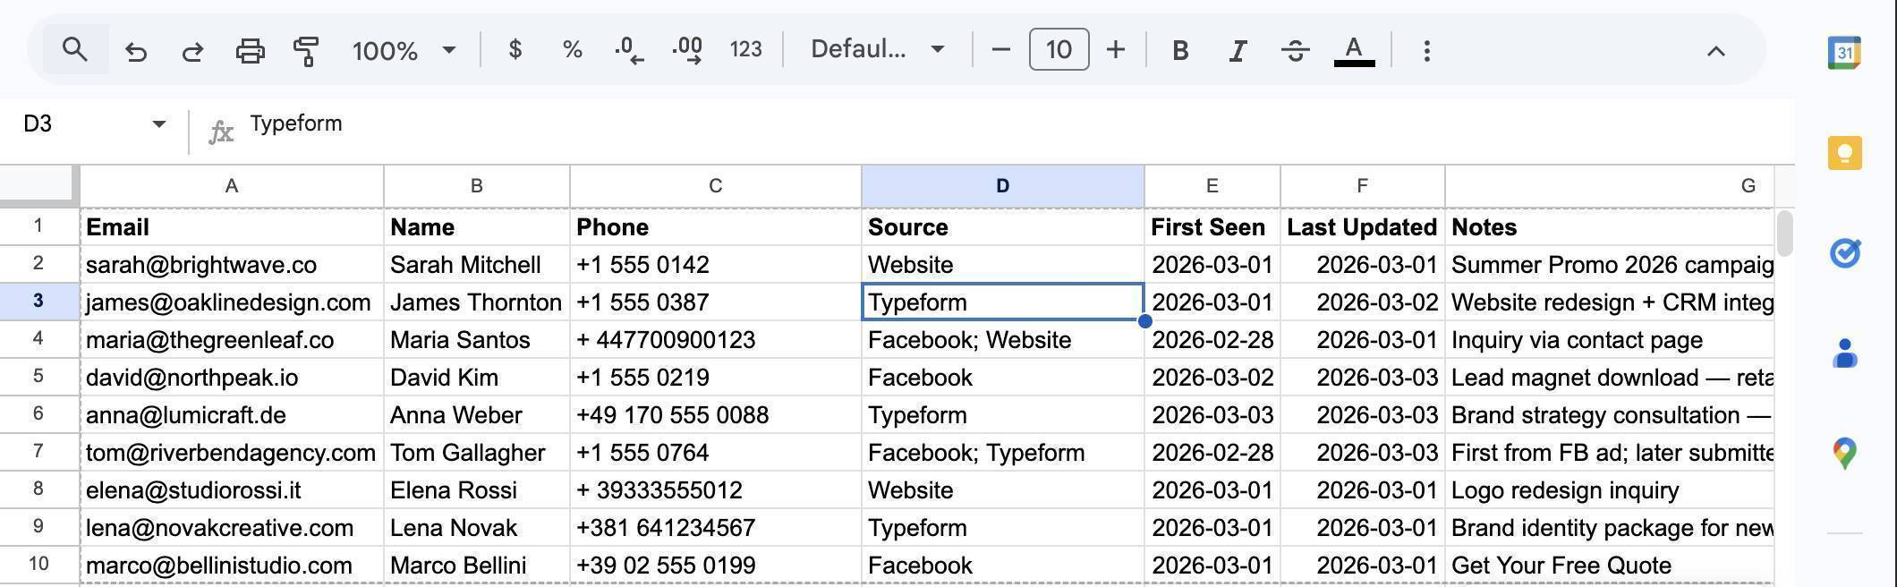The width and height of the screenshot is (1897, 587).
Task: Click the font size field showing 10
Action: [x=1059, y=49]
